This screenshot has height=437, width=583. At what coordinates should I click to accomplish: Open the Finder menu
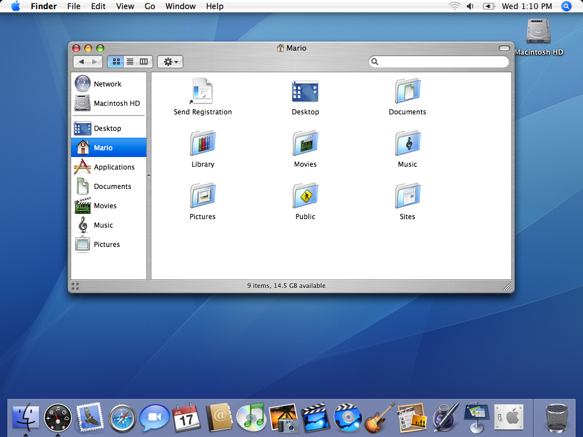[43, 6]
